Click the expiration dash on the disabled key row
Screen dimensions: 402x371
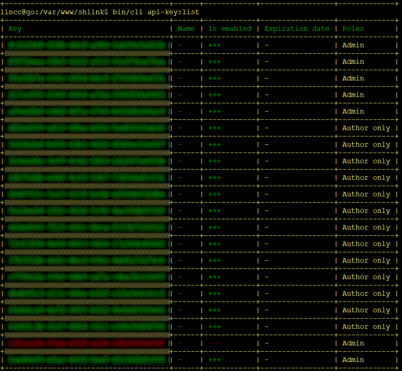click(x=266, y=343)
